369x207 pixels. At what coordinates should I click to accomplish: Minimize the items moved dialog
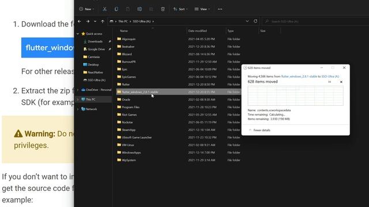[x=322, y=68]
